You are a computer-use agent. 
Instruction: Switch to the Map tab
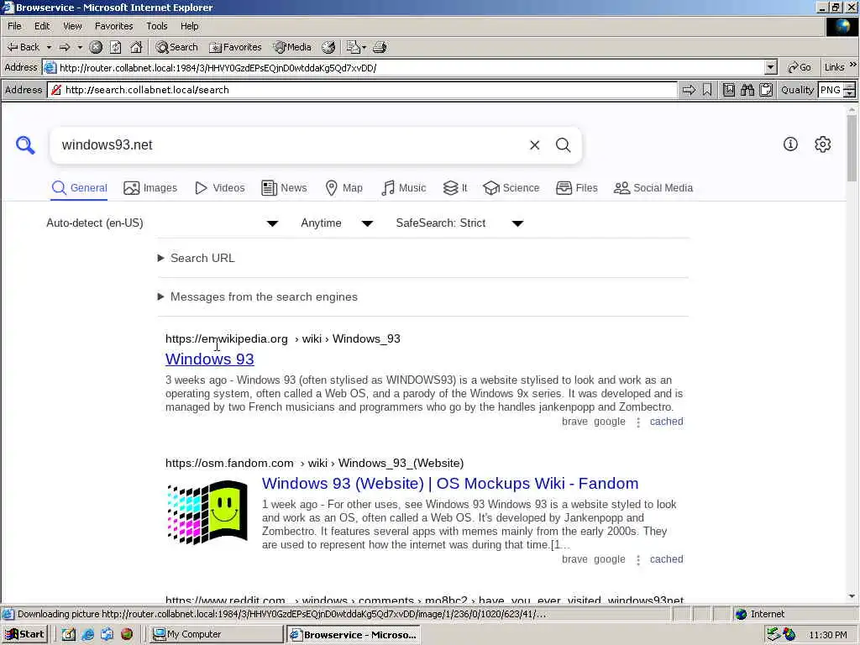pos(343,188)
